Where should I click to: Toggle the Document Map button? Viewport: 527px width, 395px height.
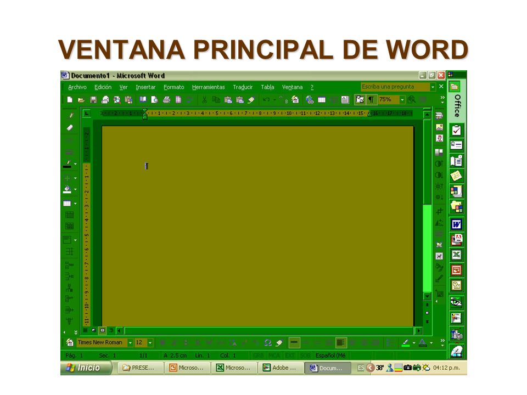tap(360, 99)
